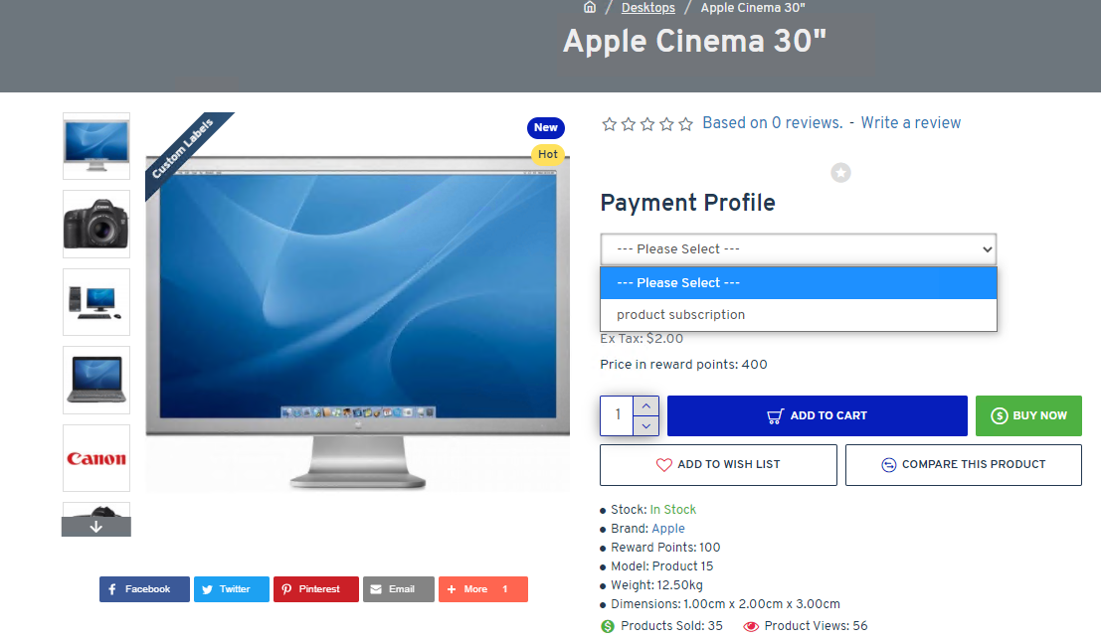Click the first rating star

click(x=609, y=124)
